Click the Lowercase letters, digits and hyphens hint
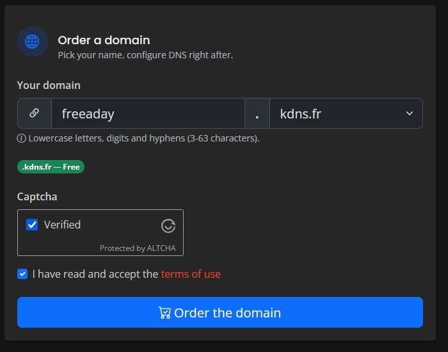Screen dimensions: 448x352 click(x=144, y=138)
